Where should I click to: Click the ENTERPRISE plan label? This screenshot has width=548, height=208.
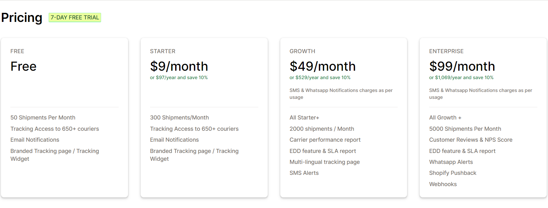[446, 51]
